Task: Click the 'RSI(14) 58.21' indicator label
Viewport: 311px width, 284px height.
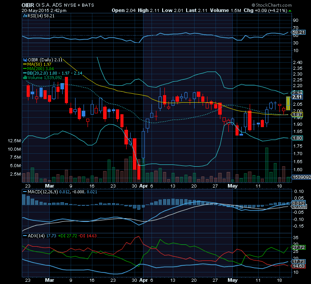Action: (x=41, y=16)
